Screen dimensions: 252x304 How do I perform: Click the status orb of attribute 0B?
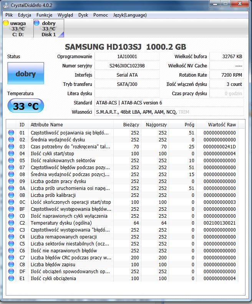tap(11, 195)
